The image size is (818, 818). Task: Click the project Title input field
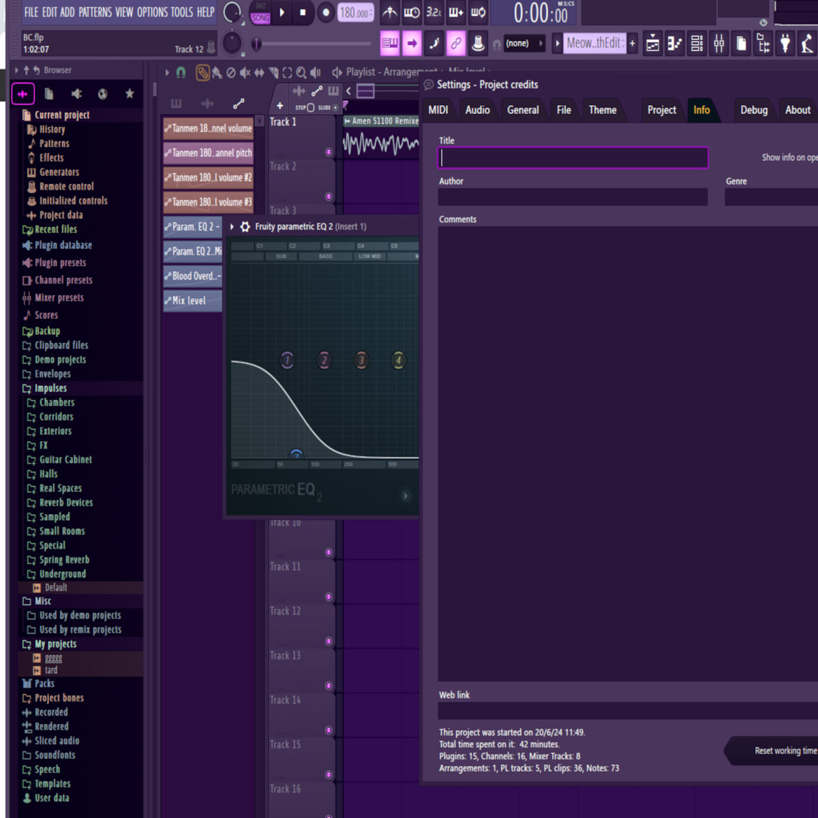pyautogui.click(x=573, y=157)
